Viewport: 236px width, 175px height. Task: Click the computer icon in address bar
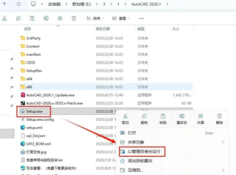[33, 4]
